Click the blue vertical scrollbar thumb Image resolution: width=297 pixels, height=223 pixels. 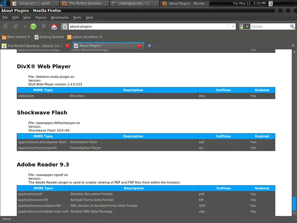[x=294, y=203]
